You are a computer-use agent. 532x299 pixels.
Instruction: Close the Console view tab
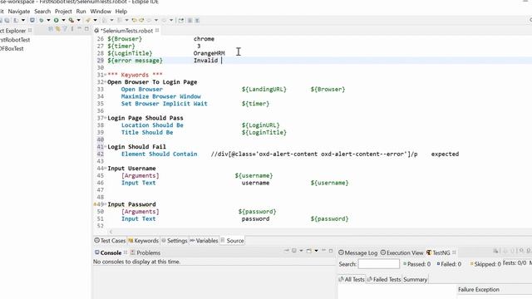(x=126, y=252)
